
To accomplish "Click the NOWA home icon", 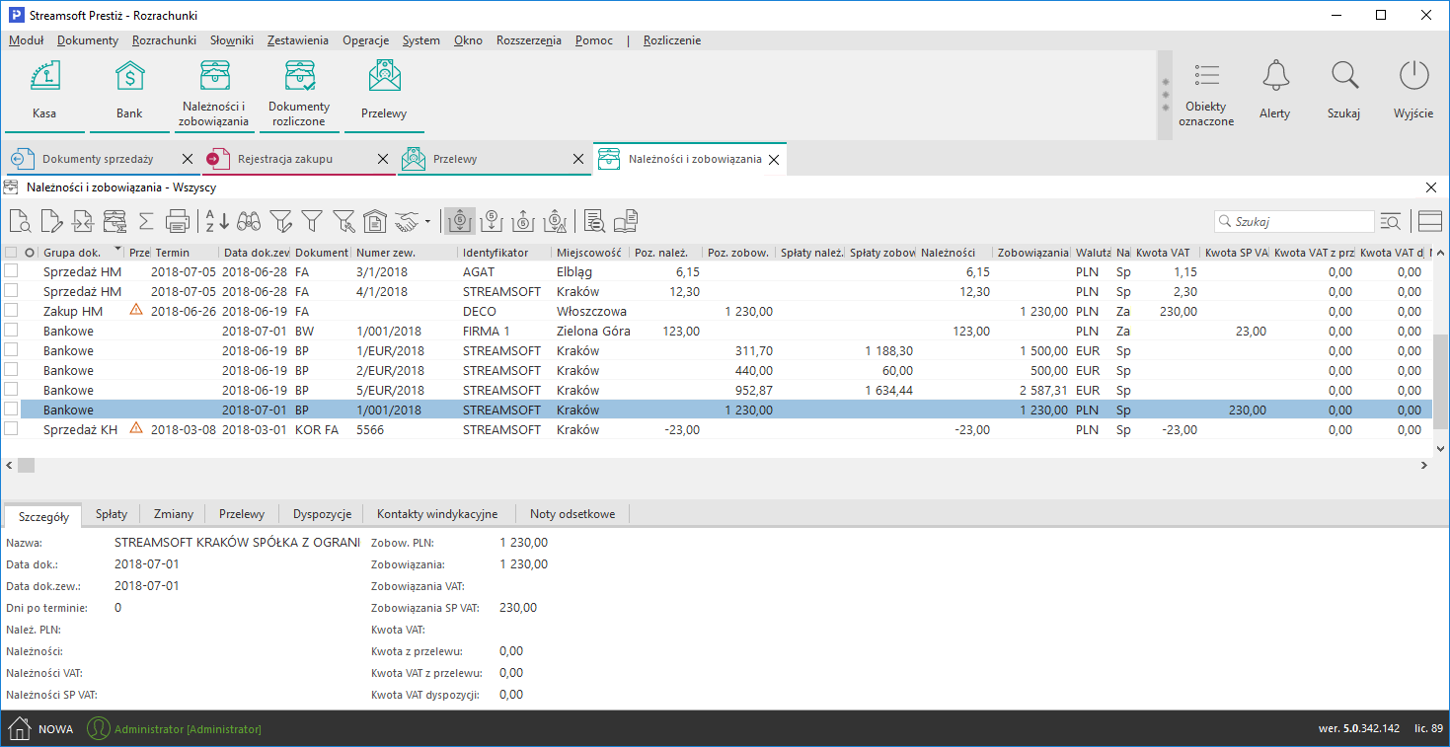I will pyautogui.click(x=19, y=728).
